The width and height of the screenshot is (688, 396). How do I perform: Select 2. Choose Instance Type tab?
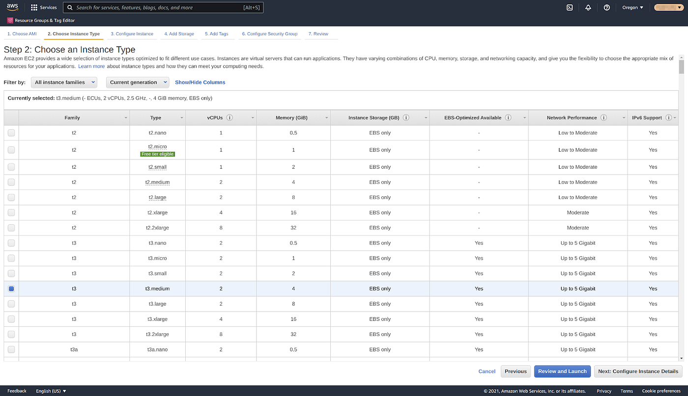coord(74,34)
